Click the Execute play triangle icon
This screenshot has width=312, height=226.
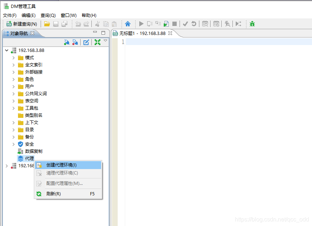click(141, 24)
